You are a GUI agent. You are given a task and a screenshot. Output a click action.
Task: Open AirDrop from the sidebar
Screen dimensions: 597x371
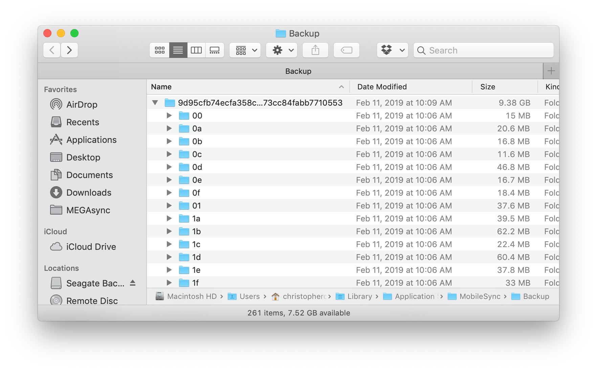pyautogui.click(x=73, y=104)
